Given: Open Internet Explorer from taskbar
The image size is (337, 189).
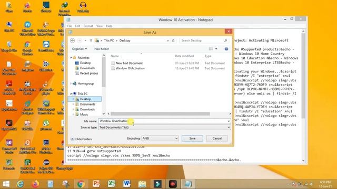Looking at the screenshot, I should coord(20,184).
